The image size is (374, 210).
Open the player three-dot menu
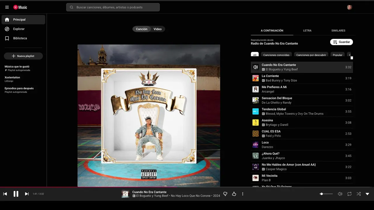click(x=243, y=194)
